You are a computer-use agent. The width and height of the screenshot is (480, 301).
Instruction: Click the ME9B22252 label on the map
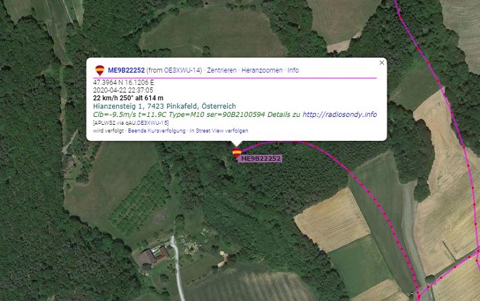pyautogui.click(x=260, y=158)
